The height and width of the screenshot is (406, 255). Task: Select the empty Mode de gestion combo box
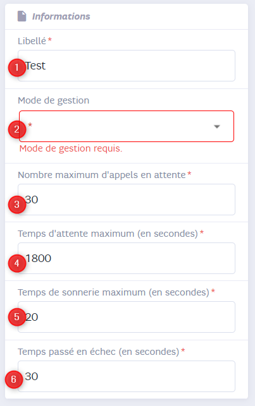tap(127, 126)
